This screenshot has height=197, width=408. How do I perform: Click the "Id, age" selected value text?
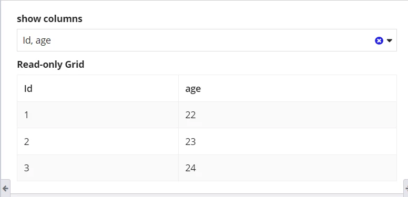[37, 40]
